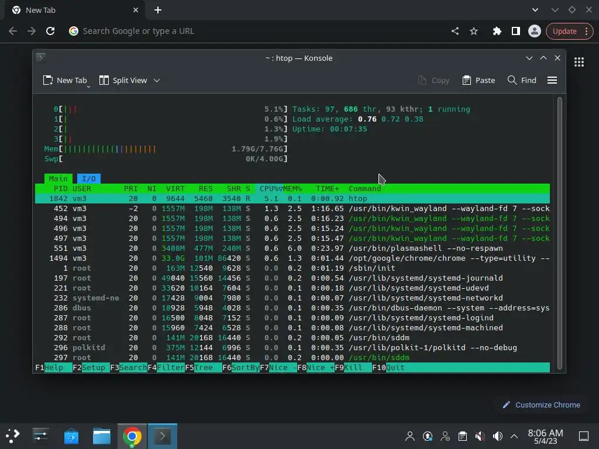Viewport: 599px width, 449px height.
Task: Click F10 Quit in htop footer
Action: pyautogui.click(x=388, y=367)
